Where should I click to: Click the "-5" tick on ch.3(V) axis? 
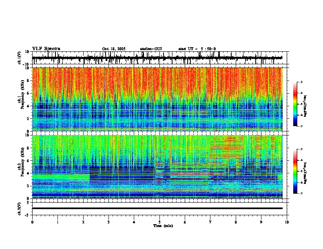point(27,215)
